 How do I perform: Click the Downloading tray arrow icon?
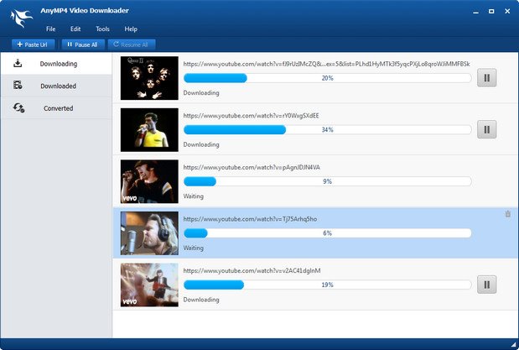click(18, 63)
